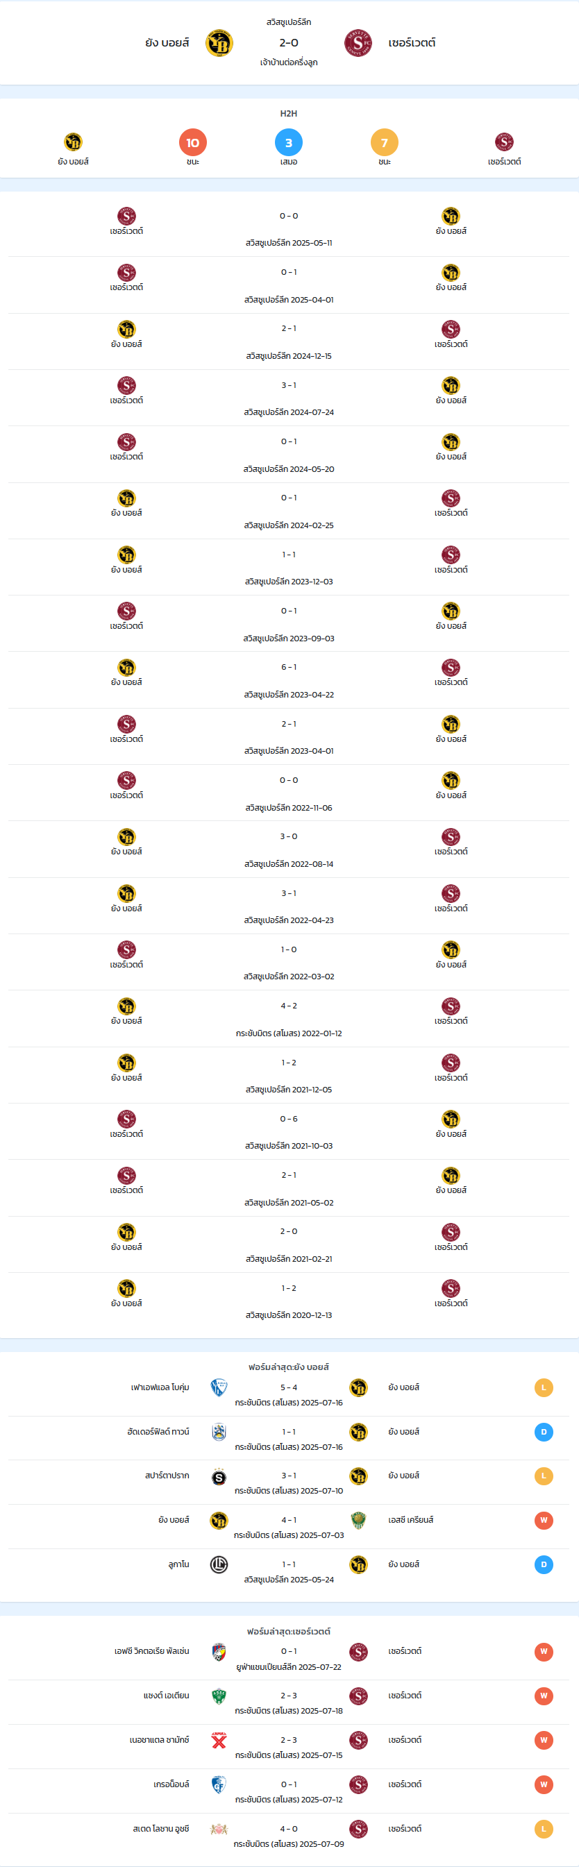Click Viktoria Plzen crest in Servette form
Image resolution: width=579 pixels, height=1867 pixels.
coord(219,1652)
